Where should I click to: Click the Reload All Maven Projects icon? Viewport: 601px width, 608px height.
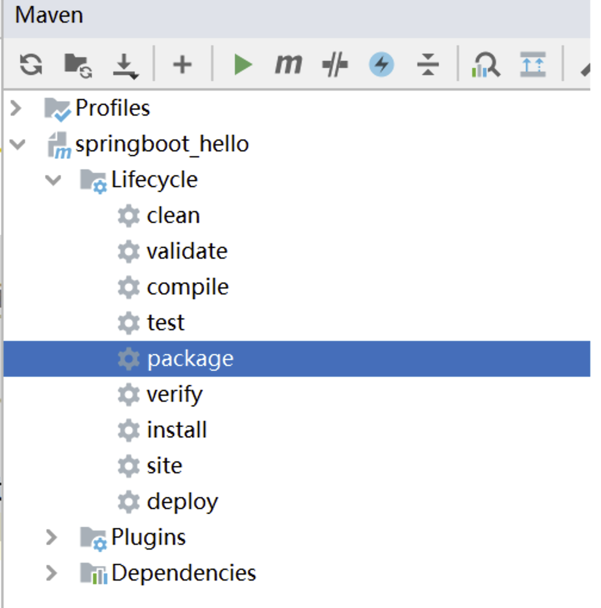30,64
